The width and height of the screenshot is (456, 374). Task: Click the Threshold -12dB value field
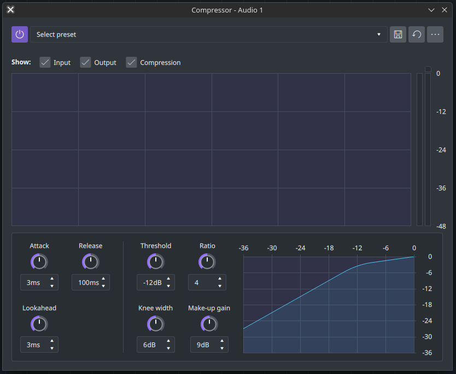(156, 282)
